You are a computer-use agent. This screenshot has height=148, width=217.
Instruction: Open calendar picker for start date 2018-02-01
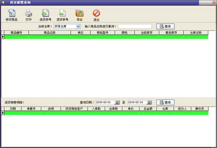coord(117,102)
